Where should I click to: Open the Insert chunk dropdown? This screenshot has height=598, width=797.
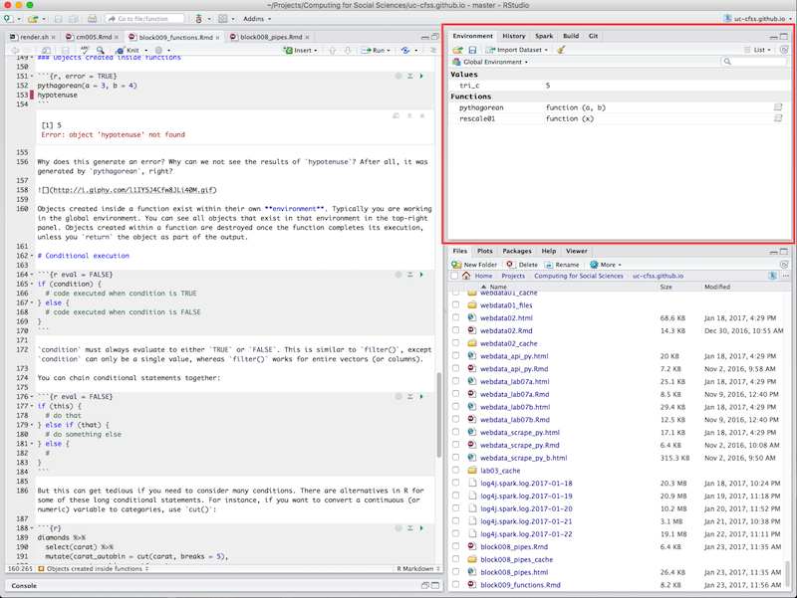(x=301, y=50)
